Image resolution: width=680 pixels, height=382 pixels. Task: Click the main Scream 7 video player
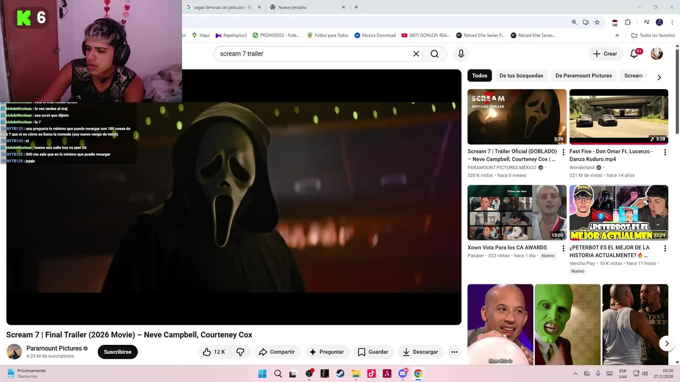point(234,197)
